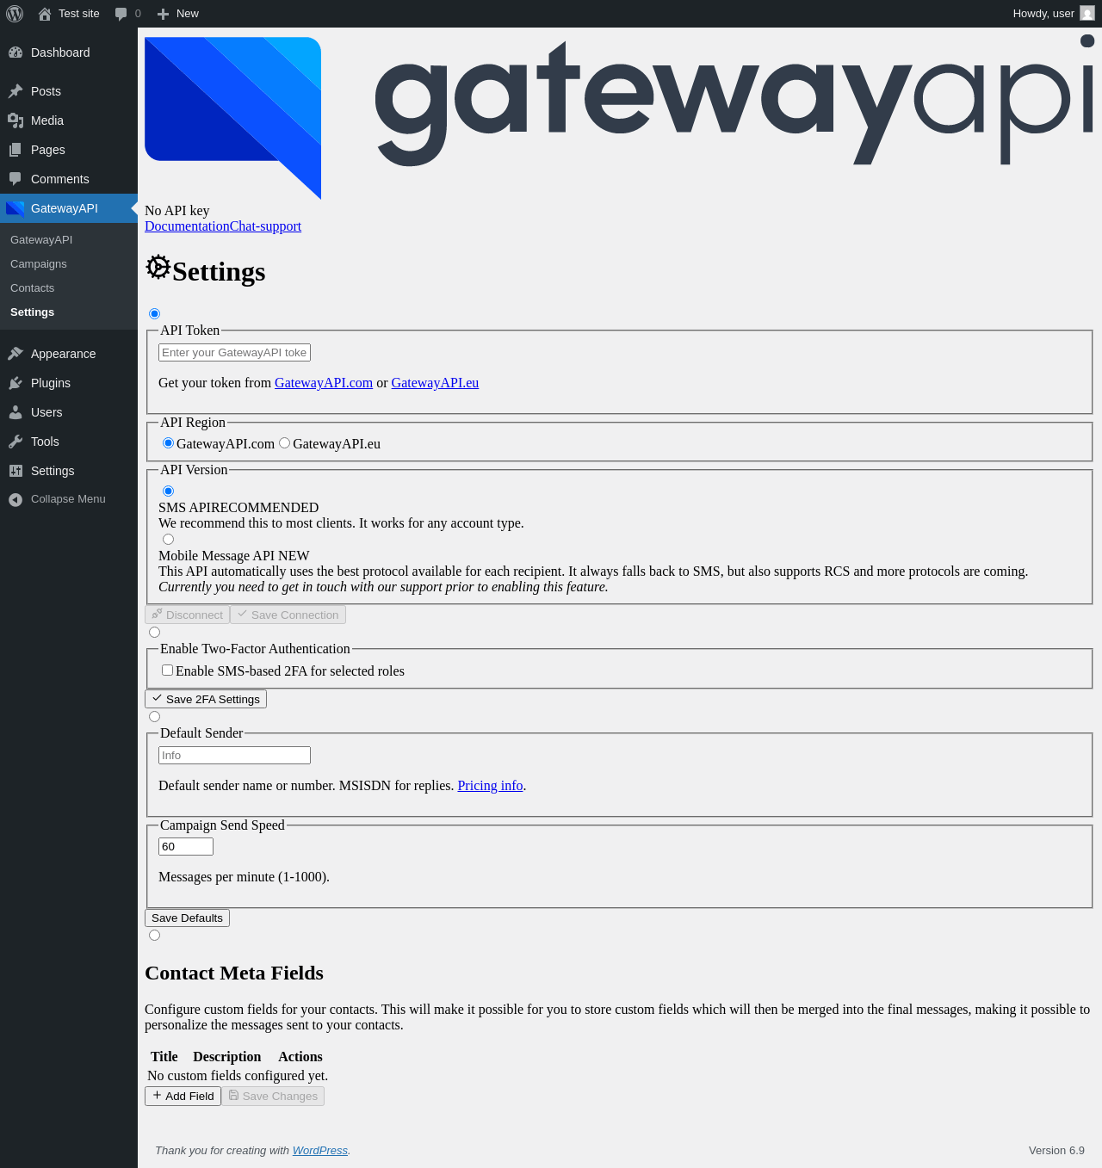Open Pages via its sidebar icon
The width and height of the screenshot is (1102, 1168).
[15, 150]
